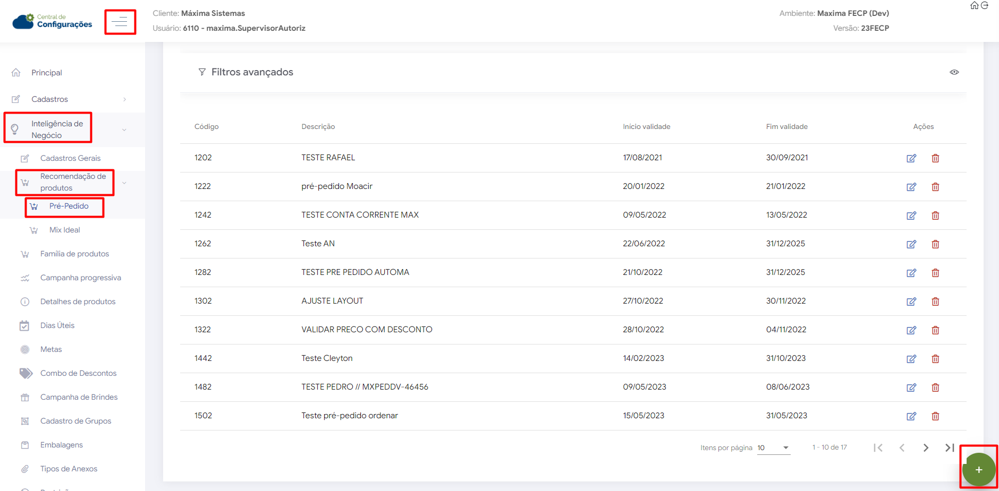
Task: Expand the Cadastros menu chevron
Action: pos(124,99)
